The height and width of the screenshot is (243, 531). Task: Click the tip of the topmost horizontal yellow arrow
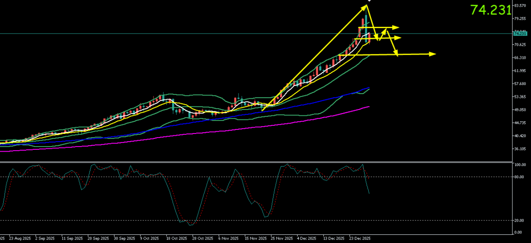pos(397,27)
